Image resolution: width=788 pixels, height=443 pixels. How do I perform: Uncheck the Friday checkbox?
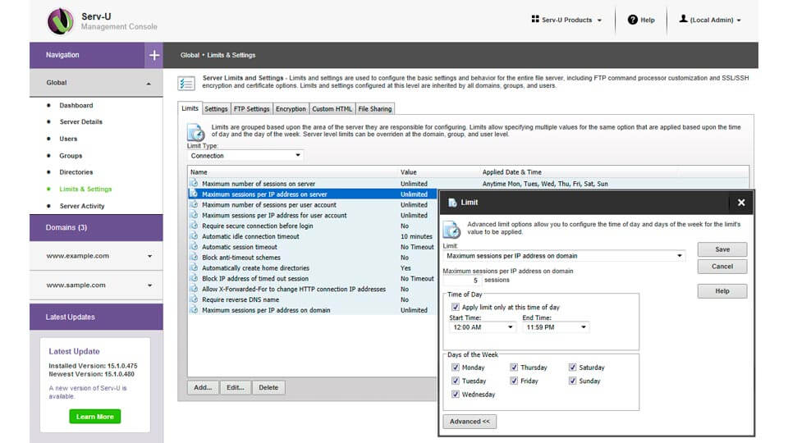(x=514, y=381)
